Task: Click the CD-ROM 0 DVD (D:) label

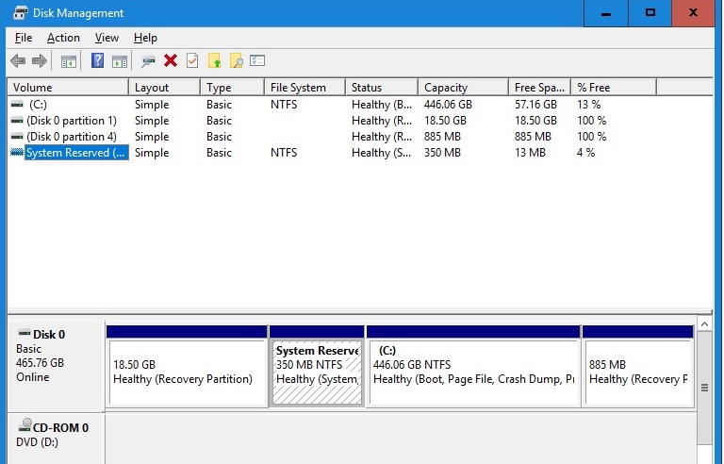Action: point(56,439)
